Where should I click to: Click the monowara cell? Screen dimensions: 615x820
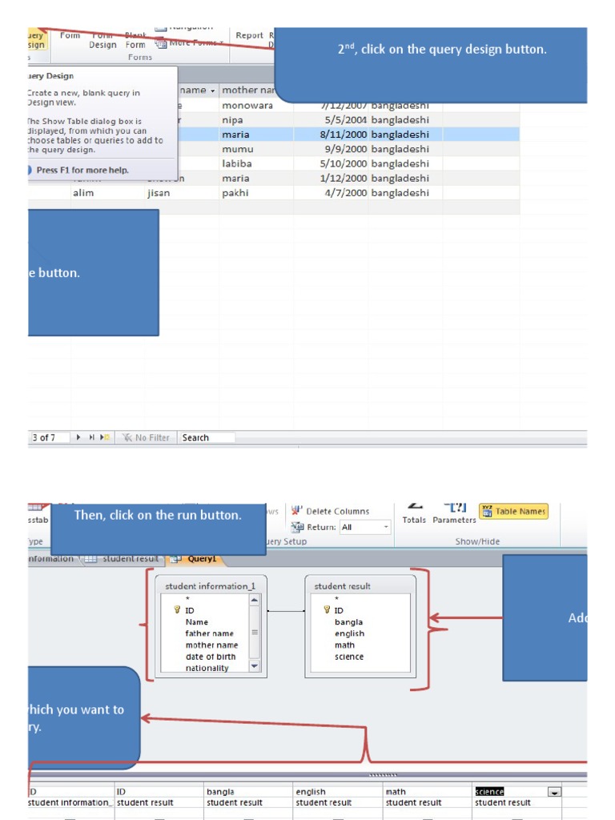(255, 105)
